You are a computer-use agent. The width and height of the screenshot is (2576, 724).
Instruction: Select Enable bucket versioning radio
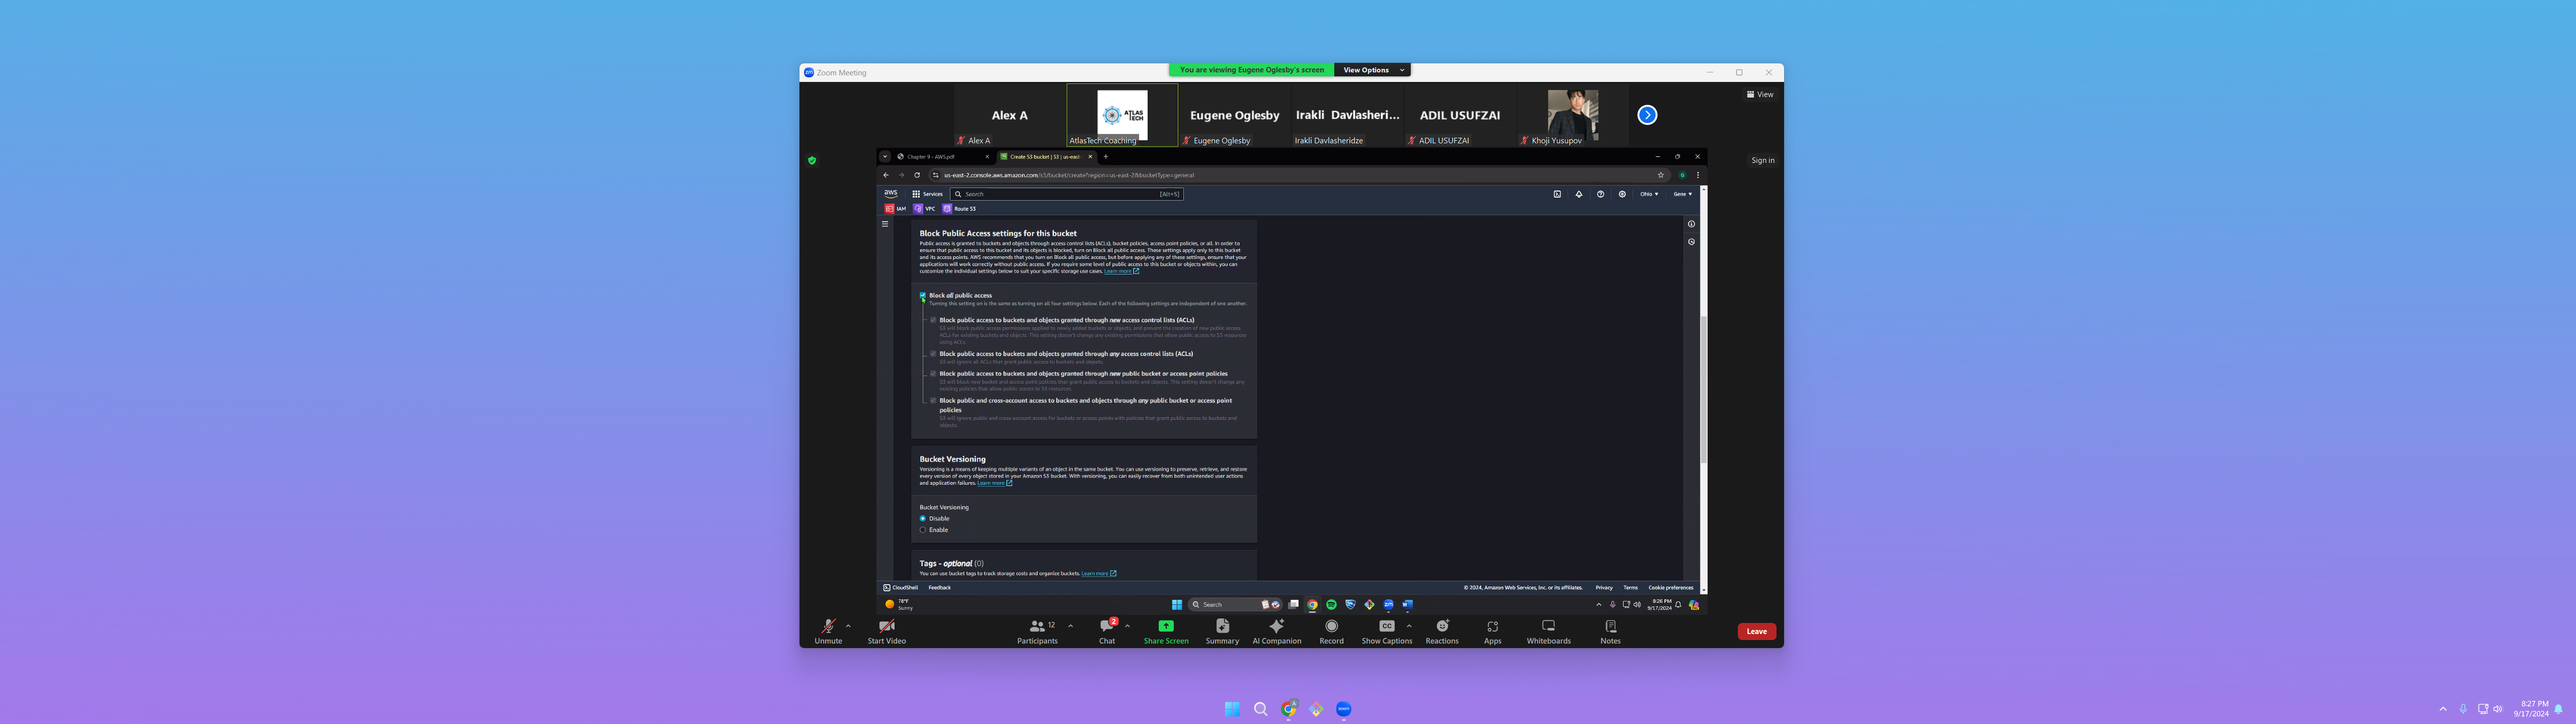[923, 530]
